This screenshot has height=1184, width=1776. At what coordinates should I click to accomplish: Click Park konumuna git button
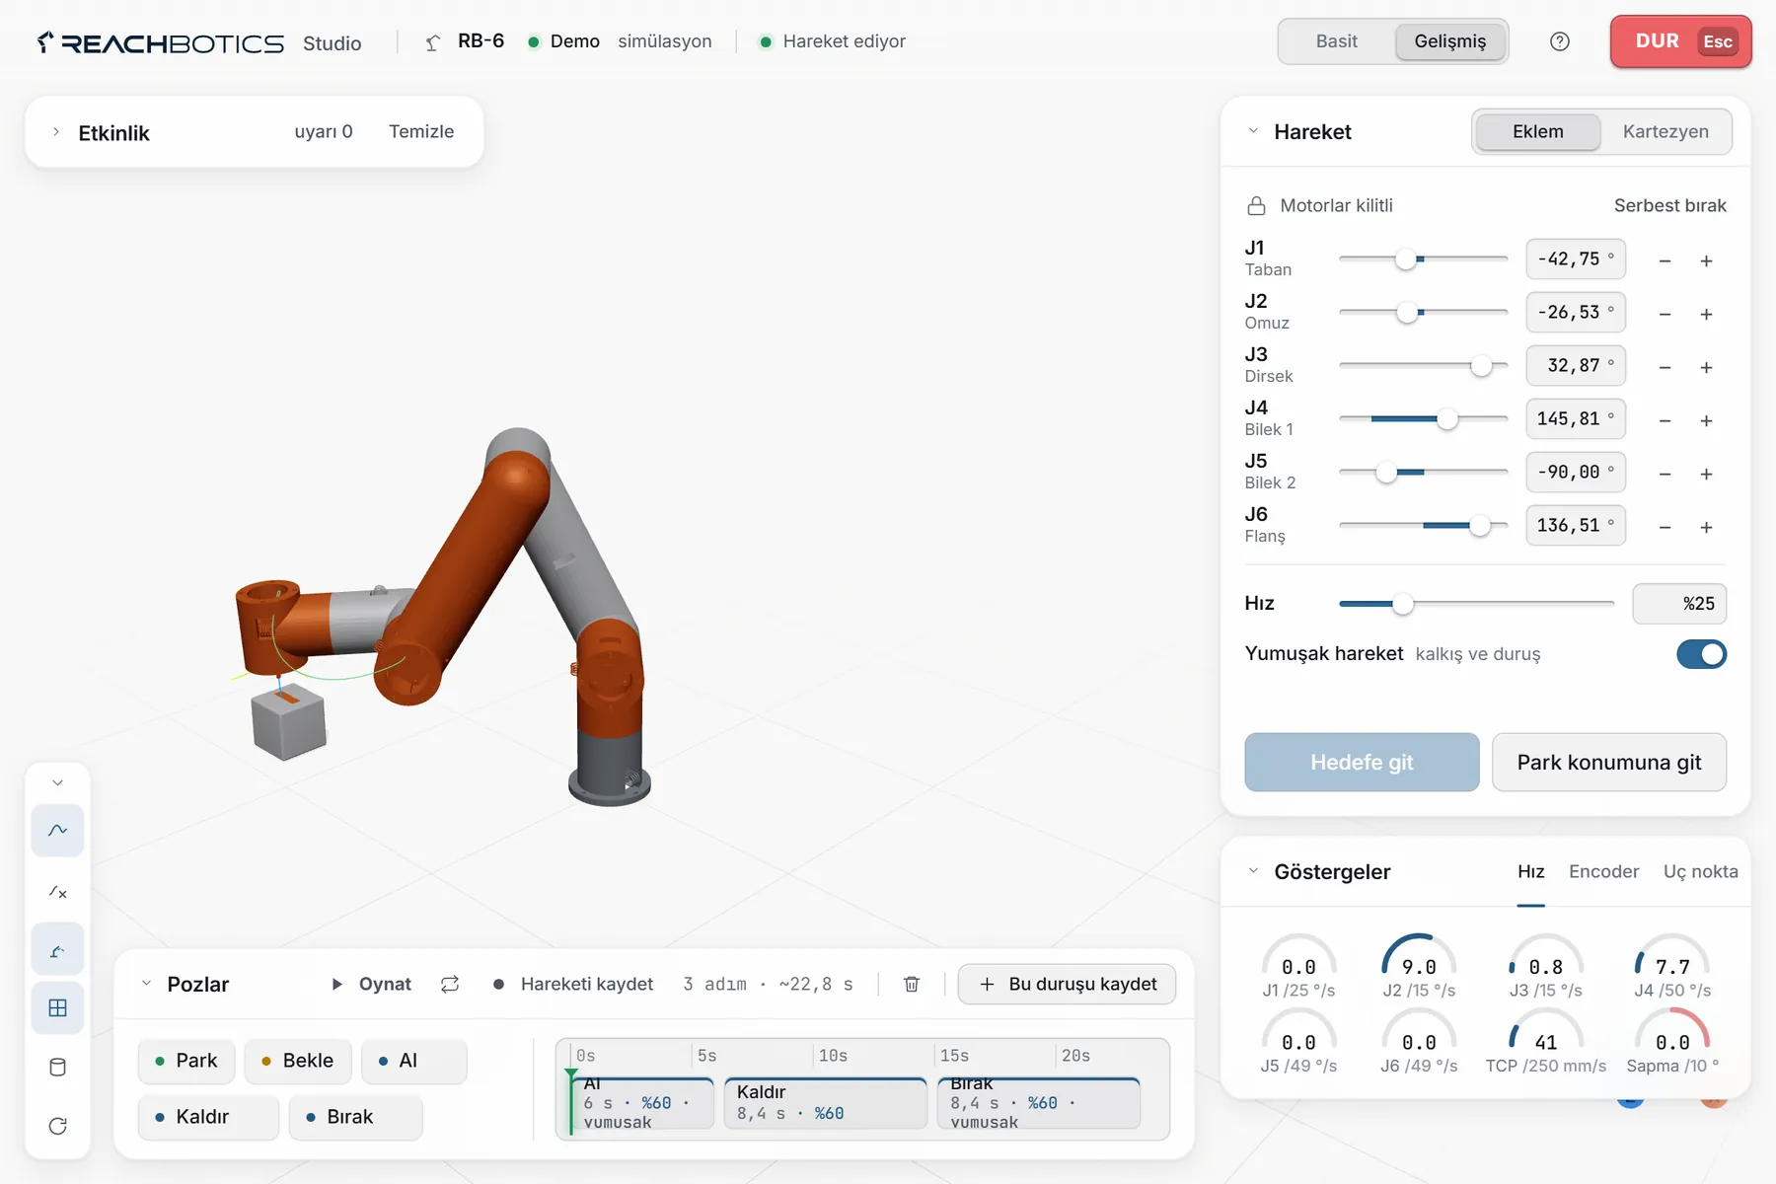[x=1608, y=762]
